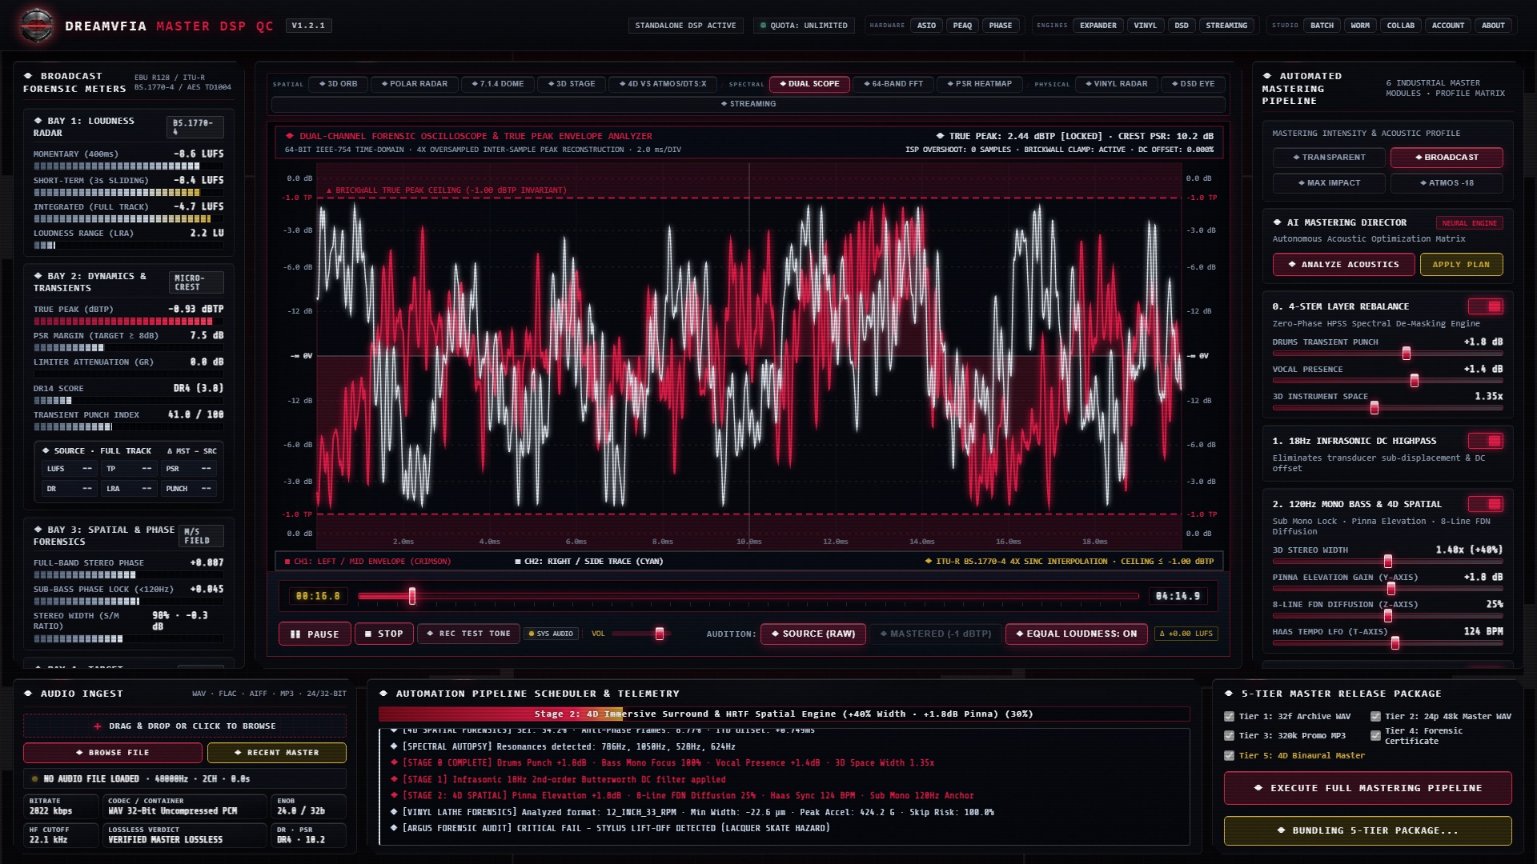Uncheck Tier 3: 320k Promo MP3
The image size is (1537, 864).
(1229, 736)
